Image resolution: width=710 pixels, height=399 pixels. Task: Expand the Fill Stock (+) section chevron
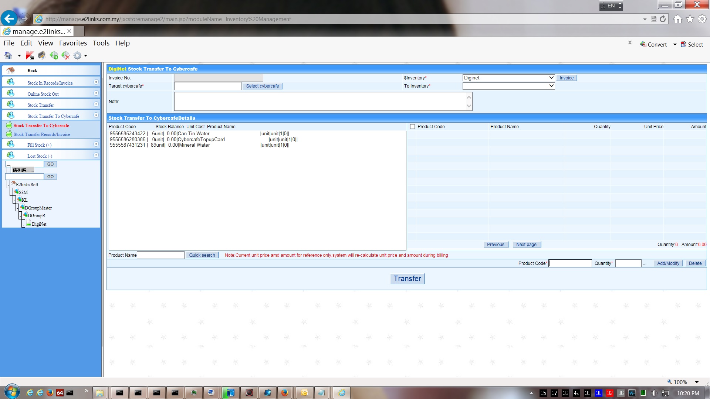(96, 144)
